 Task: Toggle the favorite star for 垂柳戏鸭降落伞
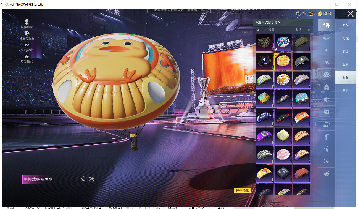(84, 179)
